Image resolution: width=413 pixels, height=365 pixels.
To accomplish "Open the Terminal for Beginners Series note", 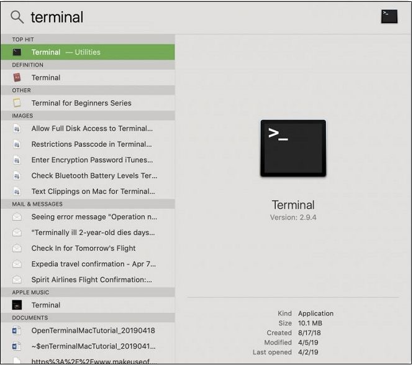I will pyautogui.click(x=88, y=103).
